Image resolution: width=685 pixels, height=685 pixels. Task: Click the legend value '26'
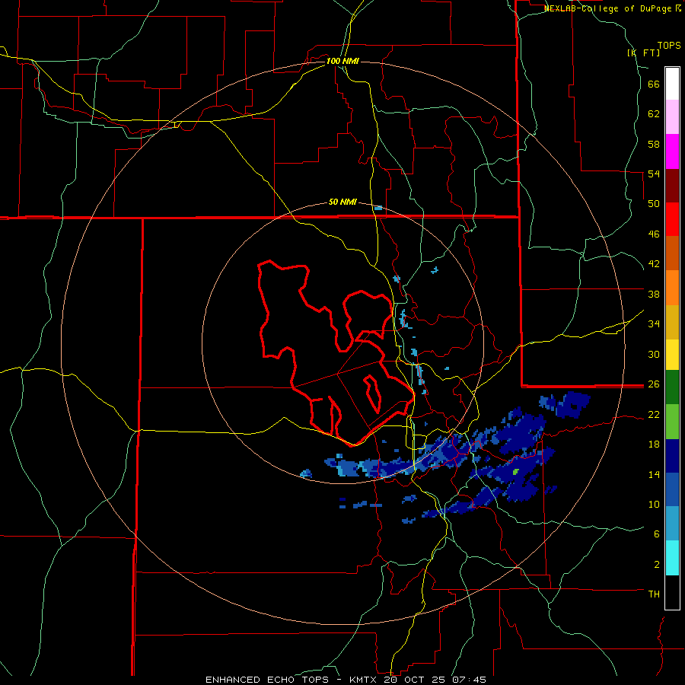pos(654,384)
